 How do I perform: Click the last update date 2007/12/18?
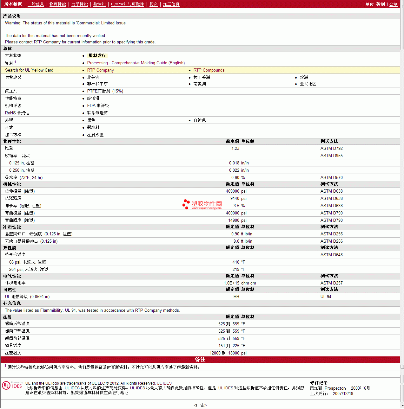tap(343, 393)
